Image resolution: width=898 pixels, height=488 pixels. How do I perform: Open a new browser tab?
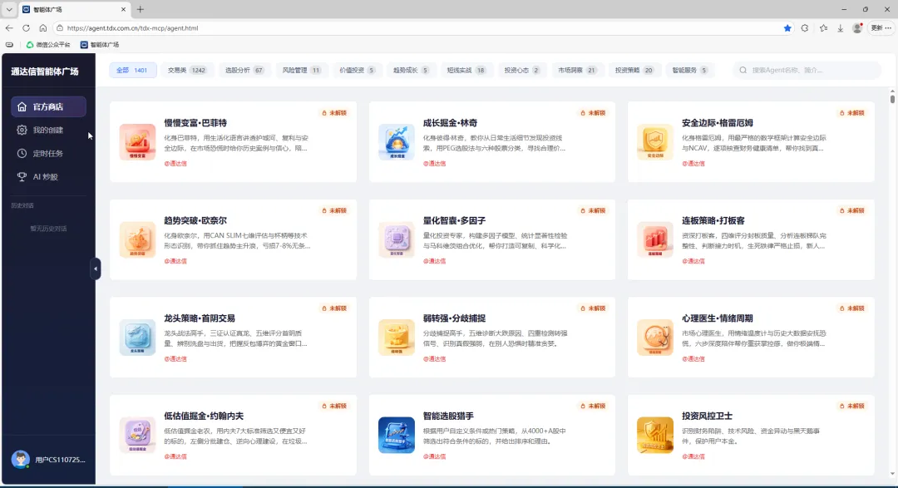click(141, 9)
